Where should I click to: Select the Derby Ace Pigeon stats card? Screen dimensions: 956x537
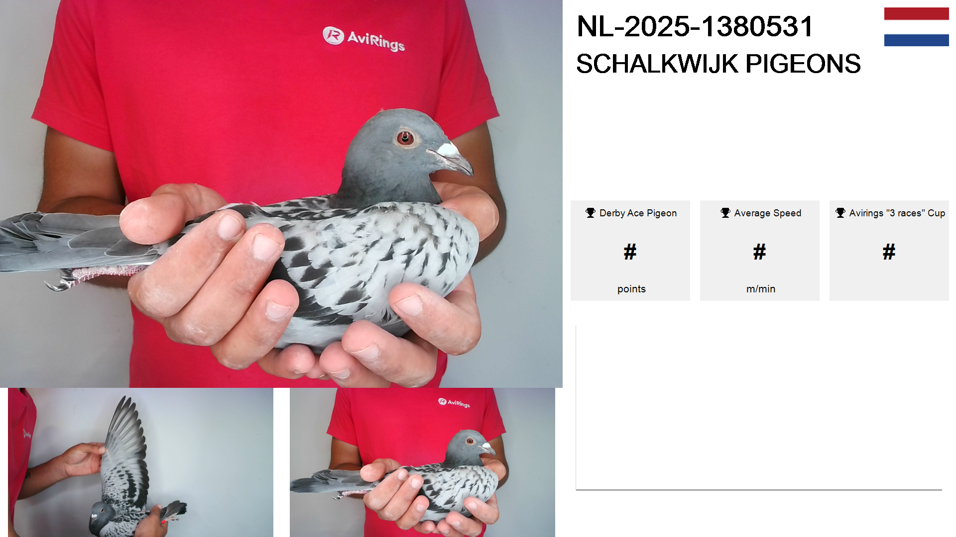630,251
